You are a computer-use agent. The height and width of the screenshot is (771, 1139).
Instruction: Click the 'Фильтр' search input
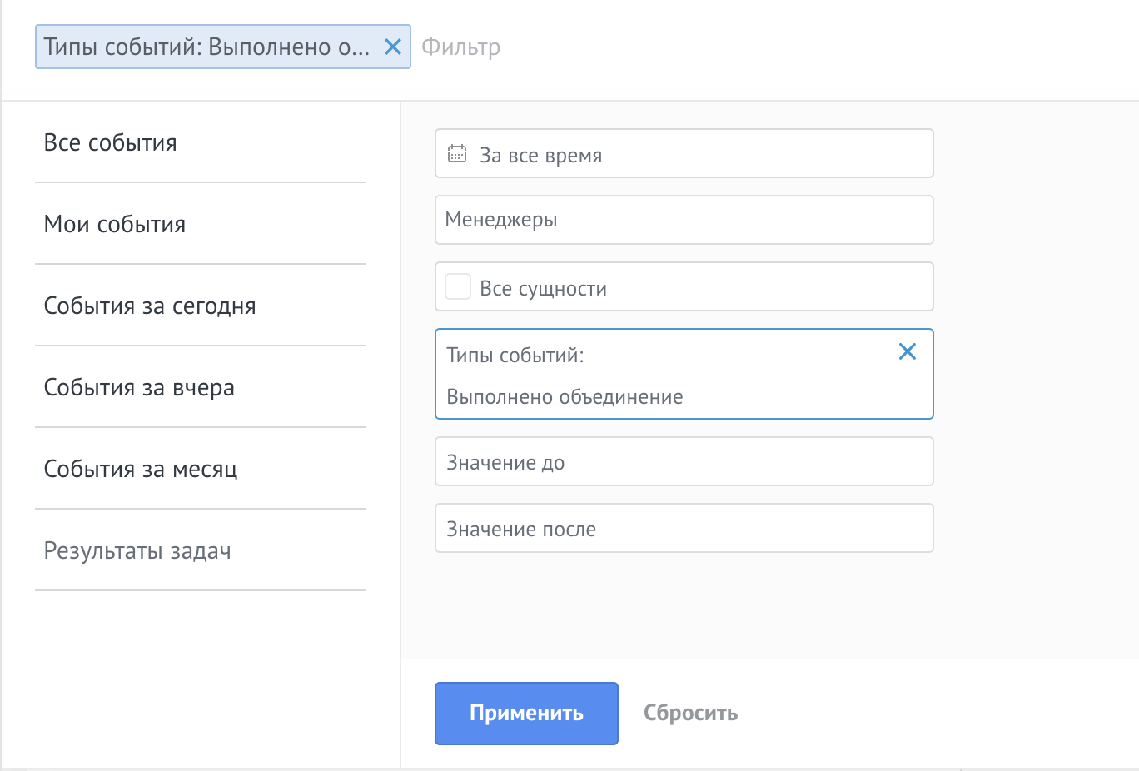point(460,47)
